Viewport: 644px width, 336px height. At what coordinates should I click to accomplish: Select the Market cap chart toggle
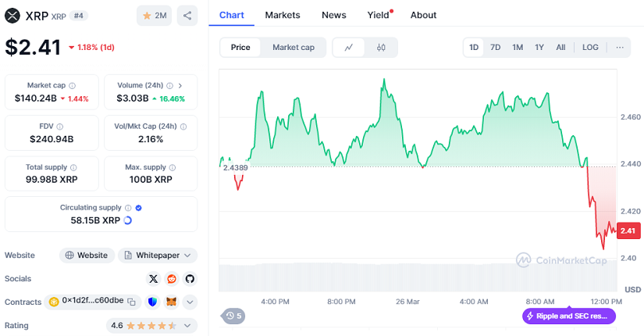pos(294,48)
